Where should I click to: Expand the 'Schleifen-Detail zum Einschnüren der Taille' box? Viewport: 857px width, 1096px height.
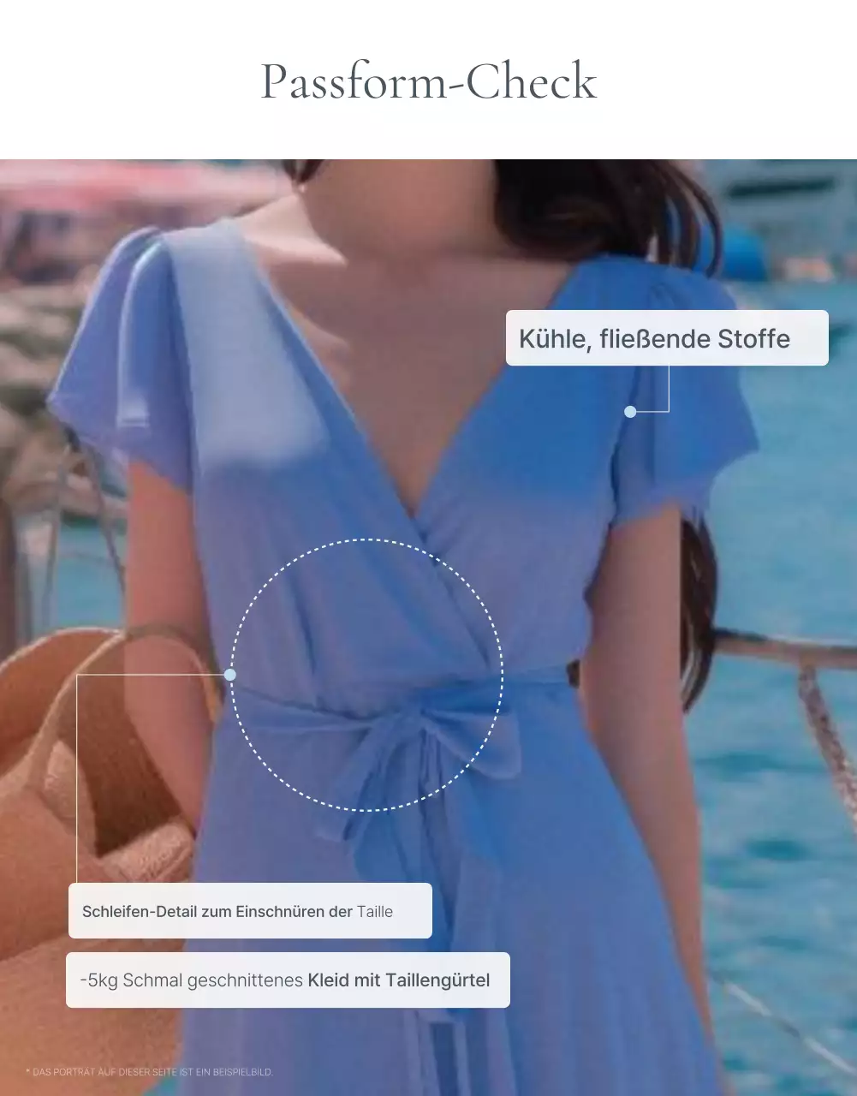click(250, 910)
